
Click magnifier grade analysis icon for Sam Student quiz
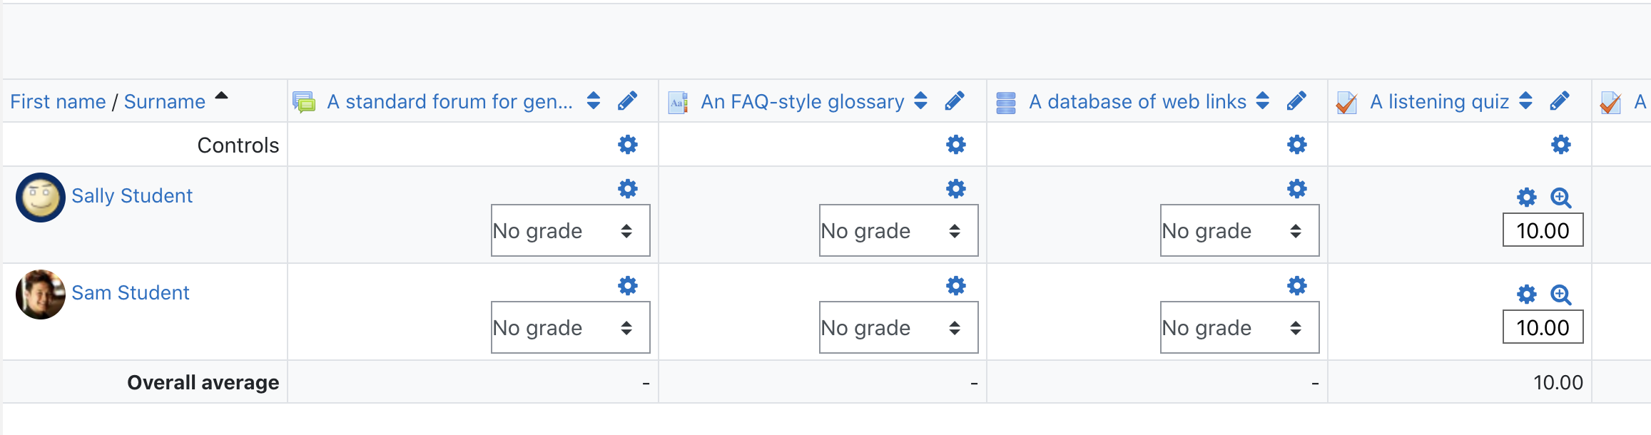[1561, 295]
